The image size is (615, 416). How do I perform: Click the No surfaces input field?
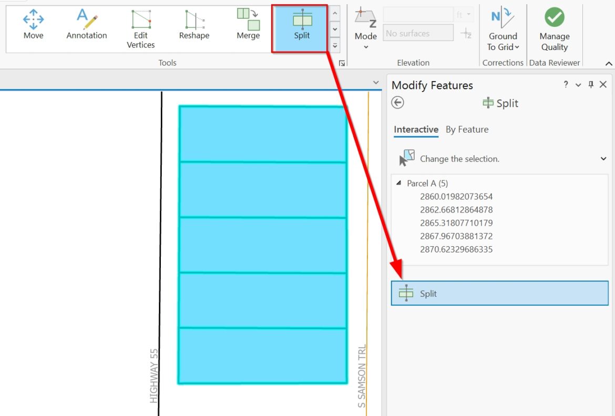418,33
